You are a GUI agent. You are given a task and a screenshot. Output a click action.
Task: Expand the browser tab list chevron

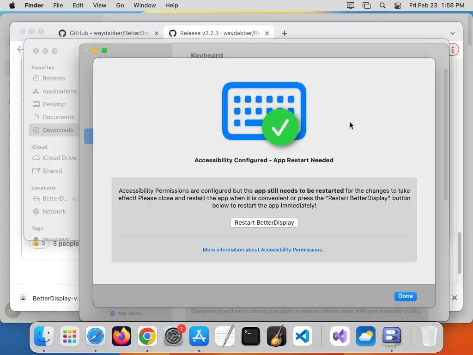453,33
